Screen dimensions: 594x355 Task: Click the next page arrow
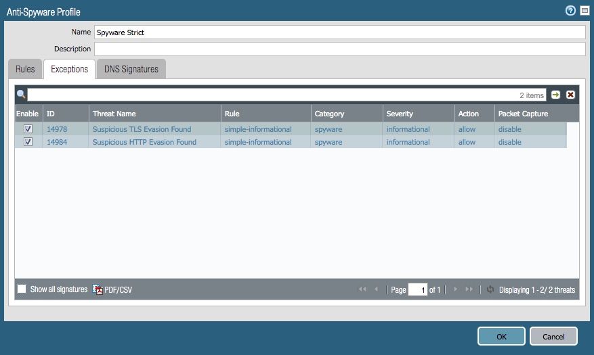[x=456, y=289]
